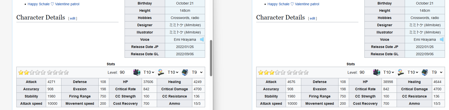The width and height of the screenshot is (449, 110).
Task: Select CC Resistance value 136 in right window
Action: 436,96
